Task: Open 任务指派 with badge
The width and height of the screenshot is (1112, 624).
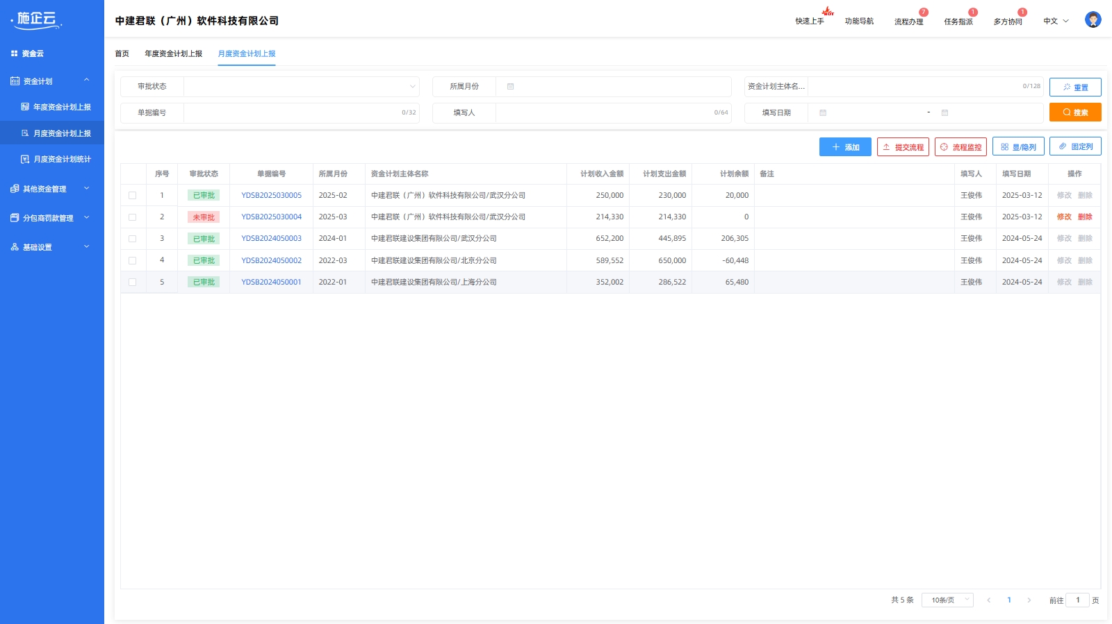Action: [958, 22]
